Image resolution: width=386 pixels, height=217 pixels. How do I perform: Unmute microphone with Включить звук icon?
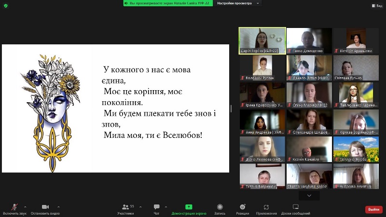[14, 207]
